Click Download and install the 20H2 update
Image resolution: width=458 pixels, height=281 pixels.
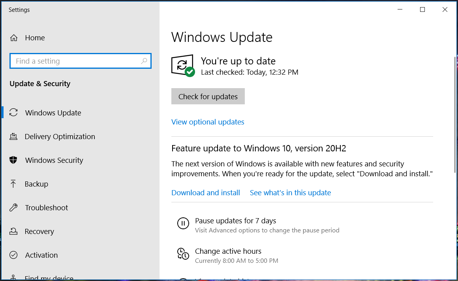click(x=205, y=192)
